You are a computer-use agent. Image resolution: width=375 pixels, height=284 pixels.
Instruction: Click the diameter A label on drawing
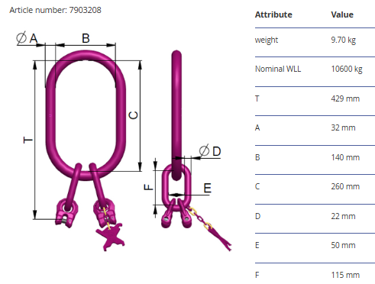(x=27, y=38)
